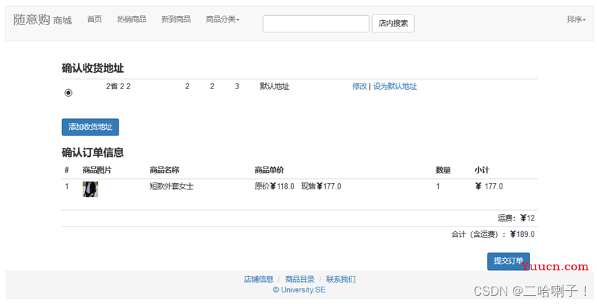The image size is (597, 304).
Task: Click the original price 原价￥118.0
Action: [275, 187]
